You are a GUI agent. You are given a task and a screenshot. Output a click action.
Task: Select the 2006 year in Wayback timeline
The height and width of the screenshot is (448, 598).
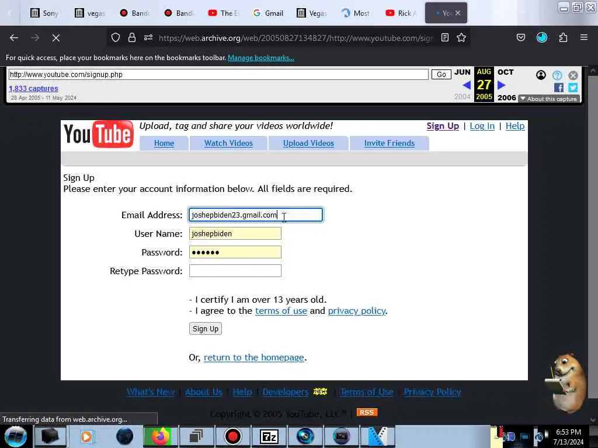506,97
